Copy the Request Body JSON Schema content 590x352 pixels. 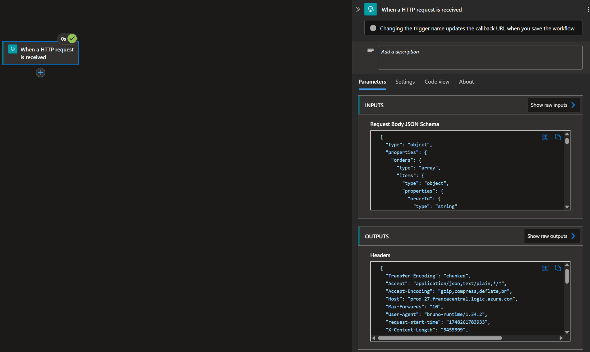558,137
